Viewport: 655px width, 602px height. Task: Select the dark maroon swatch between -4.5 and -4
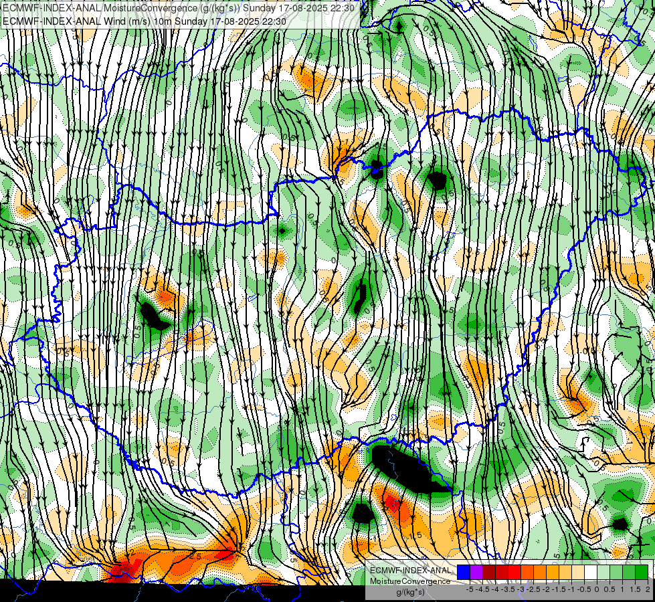tap(489, 573)
